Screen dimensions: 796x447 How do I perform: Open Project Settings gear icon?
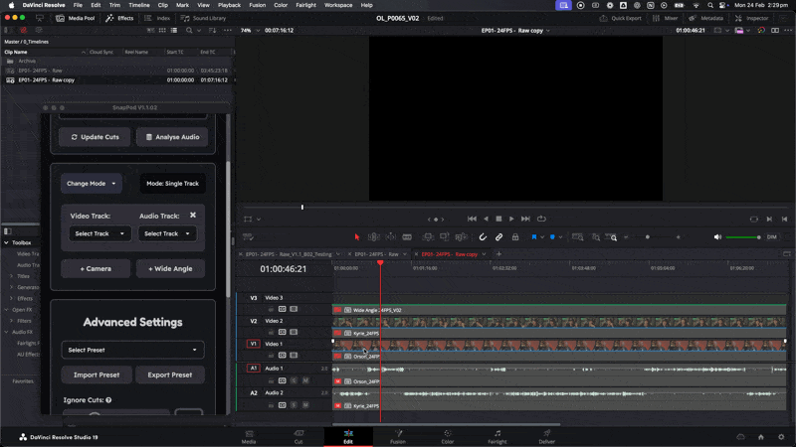(x=781, y=437)
